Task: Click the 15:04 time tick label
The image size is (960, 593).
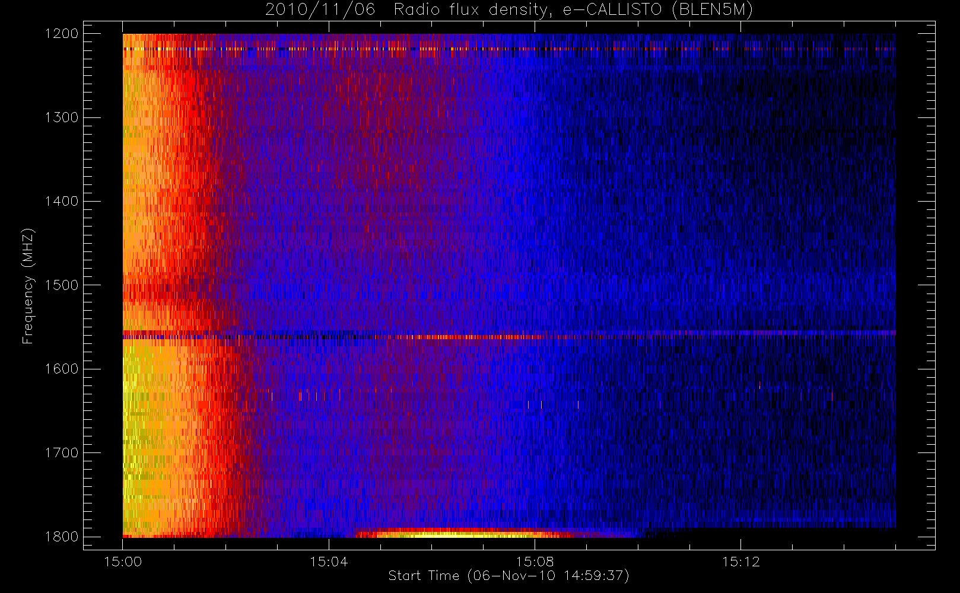Action: click(x=329, y=562)
